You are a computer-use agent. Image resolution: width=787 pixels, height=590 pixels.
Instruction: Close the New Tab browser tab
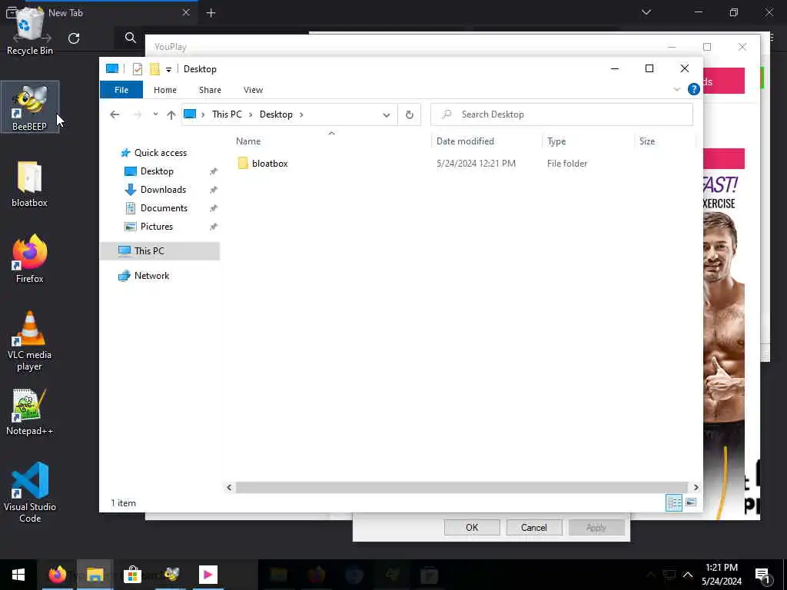(x=186, y=12)
